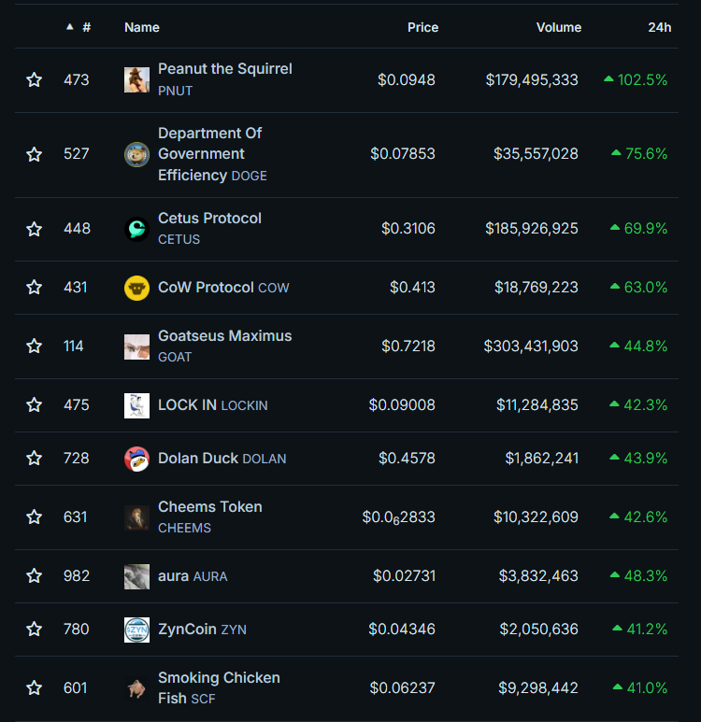Screen dimensions: 701x722
Task: Click the aura coin logo
Action: 136,576
